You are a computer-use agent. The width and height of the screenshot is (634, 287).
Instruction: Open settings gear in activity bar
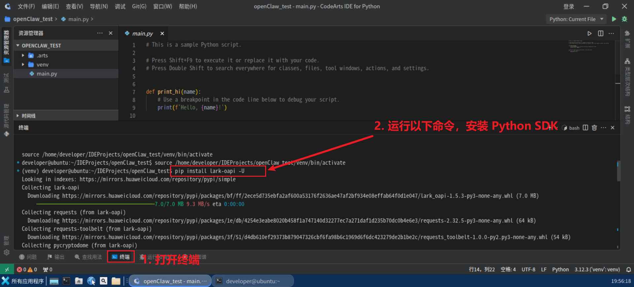pos(6,252)
